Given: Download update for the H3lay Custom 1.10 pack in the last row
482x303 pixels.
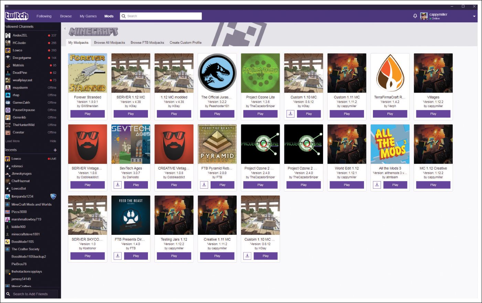Looking at the screenshot, I should click(x=247, y=256).
